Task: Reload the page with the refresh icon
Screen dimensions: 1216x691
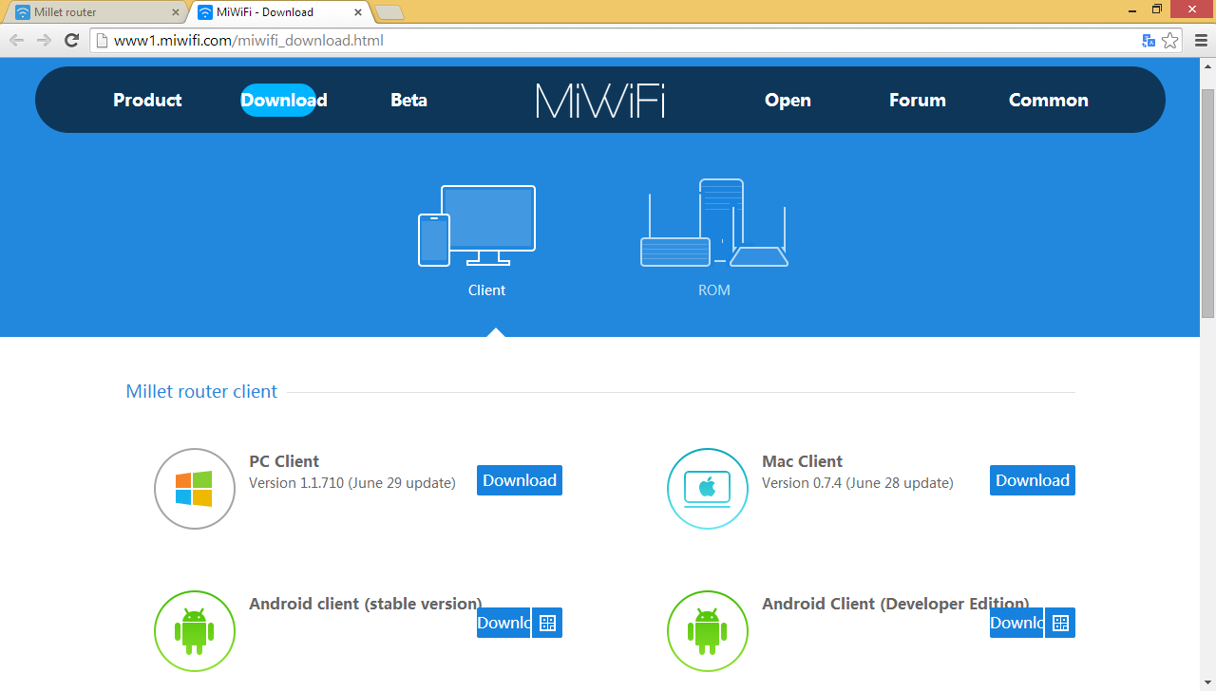Action: coord(71,40)
